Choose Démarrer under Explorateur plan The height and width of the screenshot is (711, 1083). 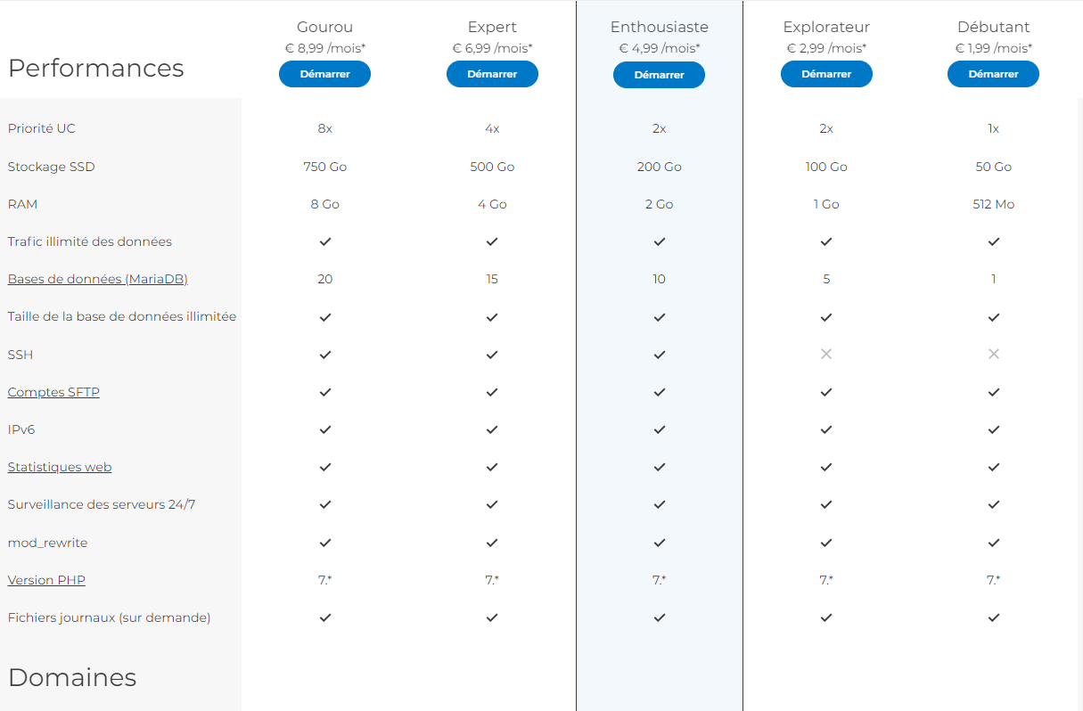point(826,75)
